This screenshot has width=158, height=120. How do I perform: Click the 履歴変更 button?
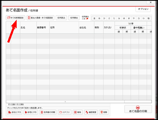point(91,112)
